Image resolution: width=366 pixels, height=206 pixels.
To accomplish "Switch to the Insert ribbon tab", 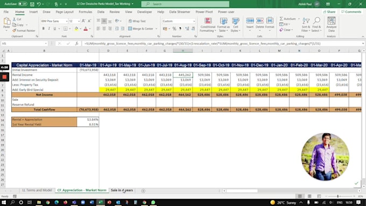I will click(x=33, y=12).
